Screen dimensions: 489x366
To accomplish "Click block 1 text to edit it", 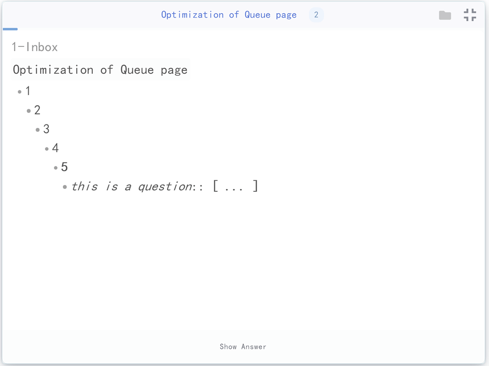I will [27, 91].
